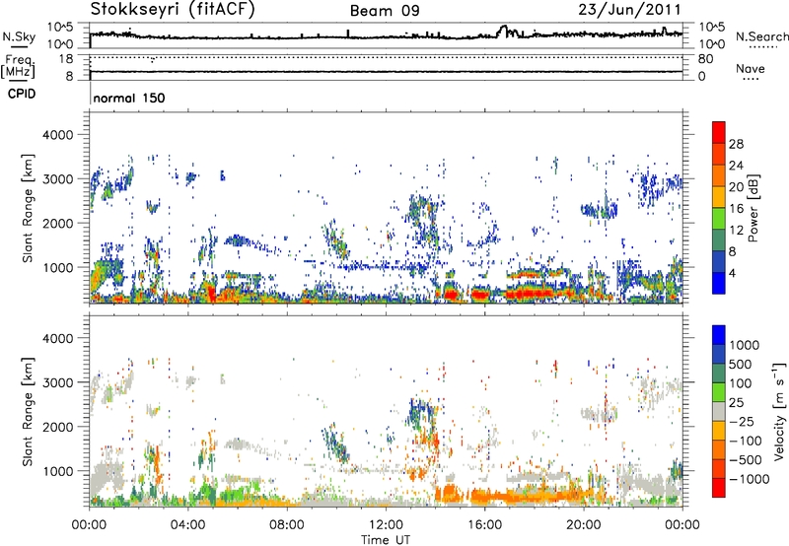Click the 'Freq. [MHz]' axis label
The image size is (789, 546).
coord(18,66)
